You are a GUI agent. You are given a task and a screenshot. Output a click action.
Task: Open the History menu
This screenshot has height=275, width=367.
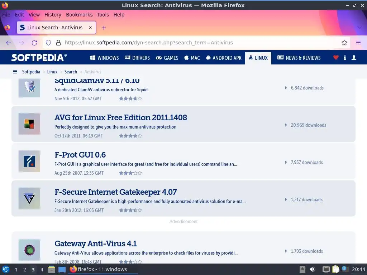53,15
